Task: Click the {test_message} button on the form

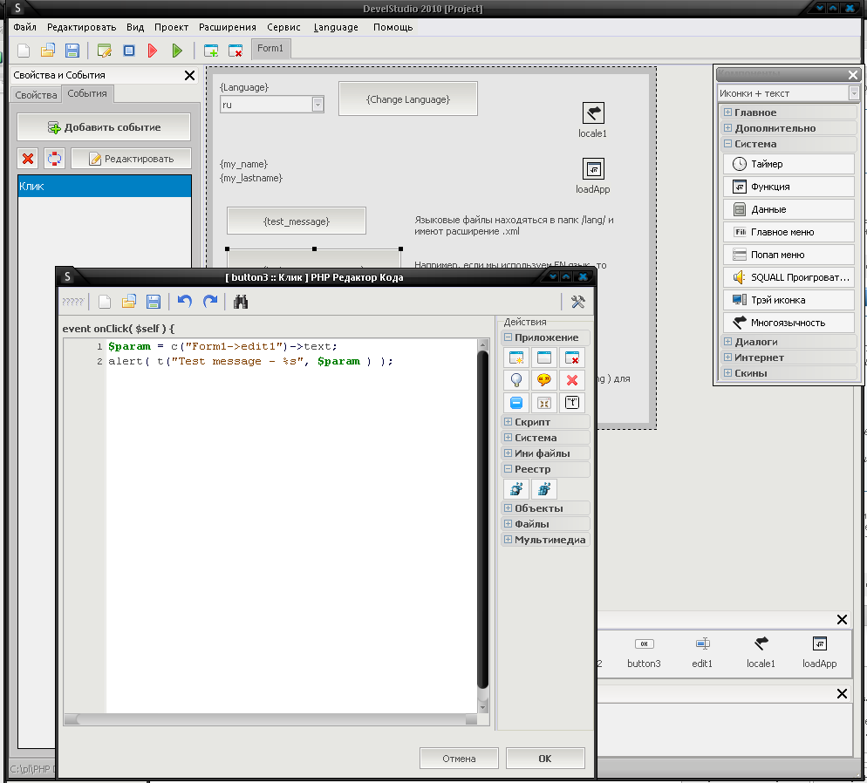Action: pos(297,221)
